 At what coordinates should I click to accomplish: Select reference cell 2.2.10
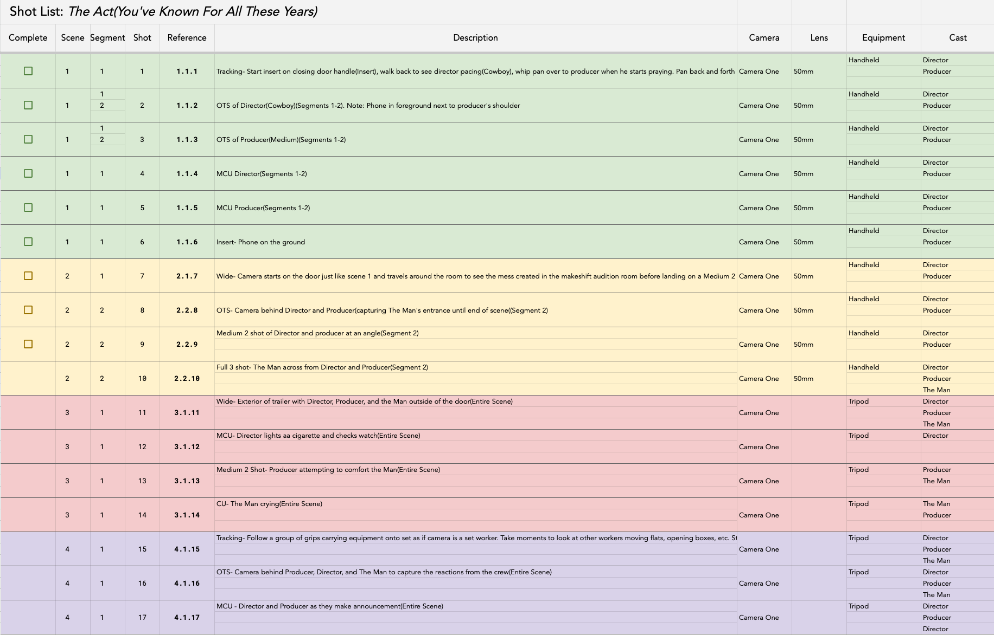(187, 378)
